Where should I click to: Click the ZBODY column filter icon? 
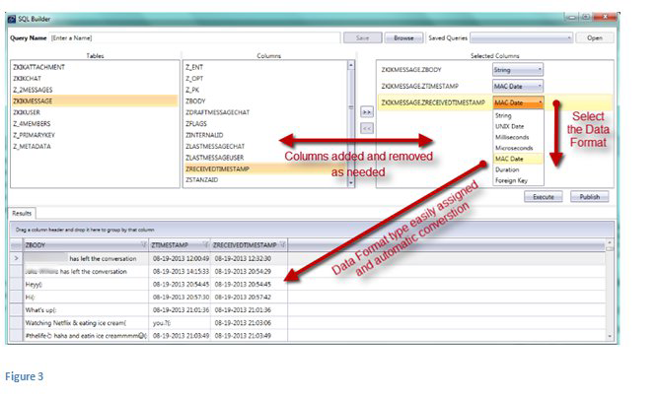pyautogui.click(x=144, y=244)
